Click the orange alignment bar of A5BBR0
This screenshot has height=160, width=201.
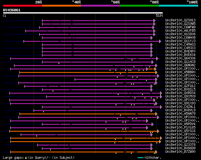point(88,73)
